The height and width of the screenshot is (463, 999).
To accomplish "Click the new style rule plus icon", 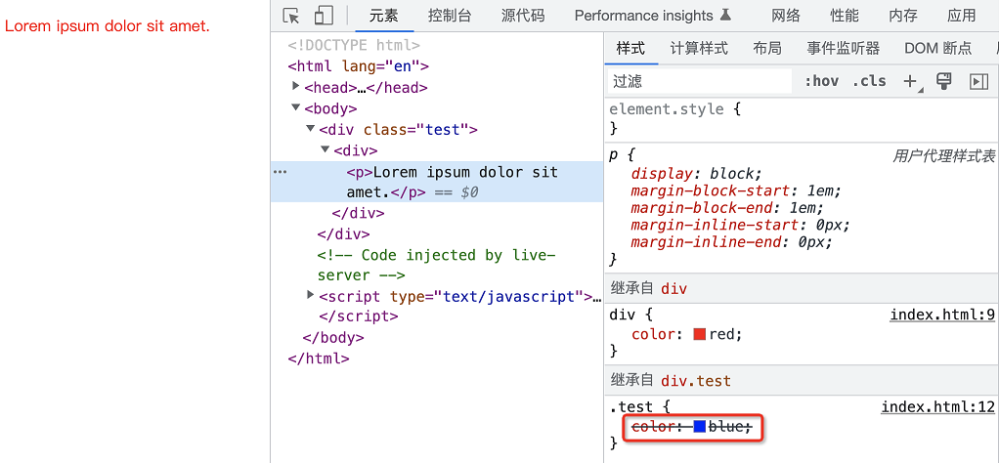I will tap(910, 81).
